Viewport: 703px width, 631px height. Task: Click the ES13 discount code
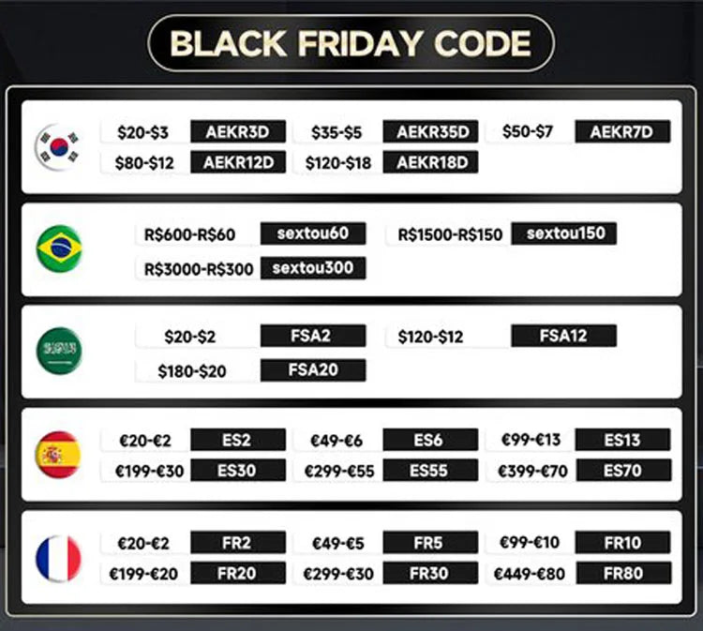tap(622, 440)
